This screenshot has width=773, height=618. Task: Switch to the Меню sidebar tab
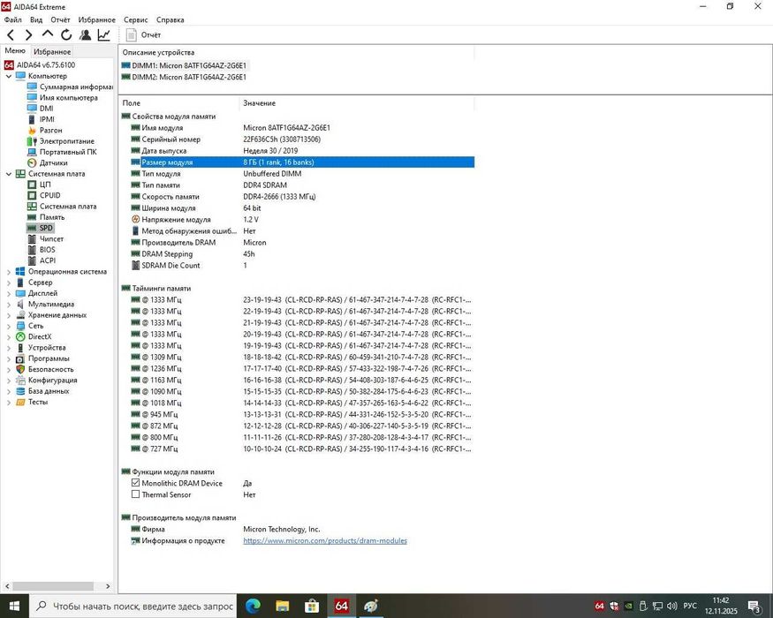click(15, 50)
